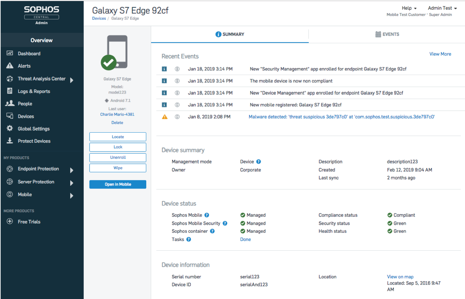The image size is (465, 299).
Task: Click the Free Trials plus icon
Action: coord(10,222)
